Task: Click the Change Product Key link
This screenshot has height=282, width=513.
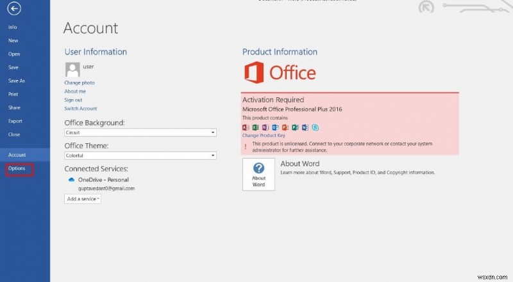Action: (264, 135)
